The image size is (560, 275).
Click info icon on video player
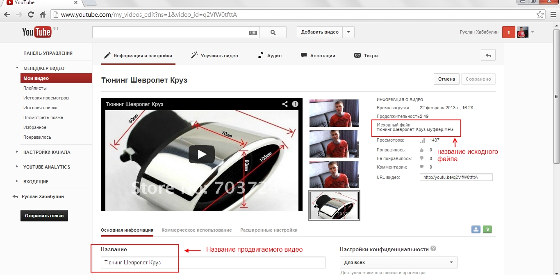[x=295, y=104]
